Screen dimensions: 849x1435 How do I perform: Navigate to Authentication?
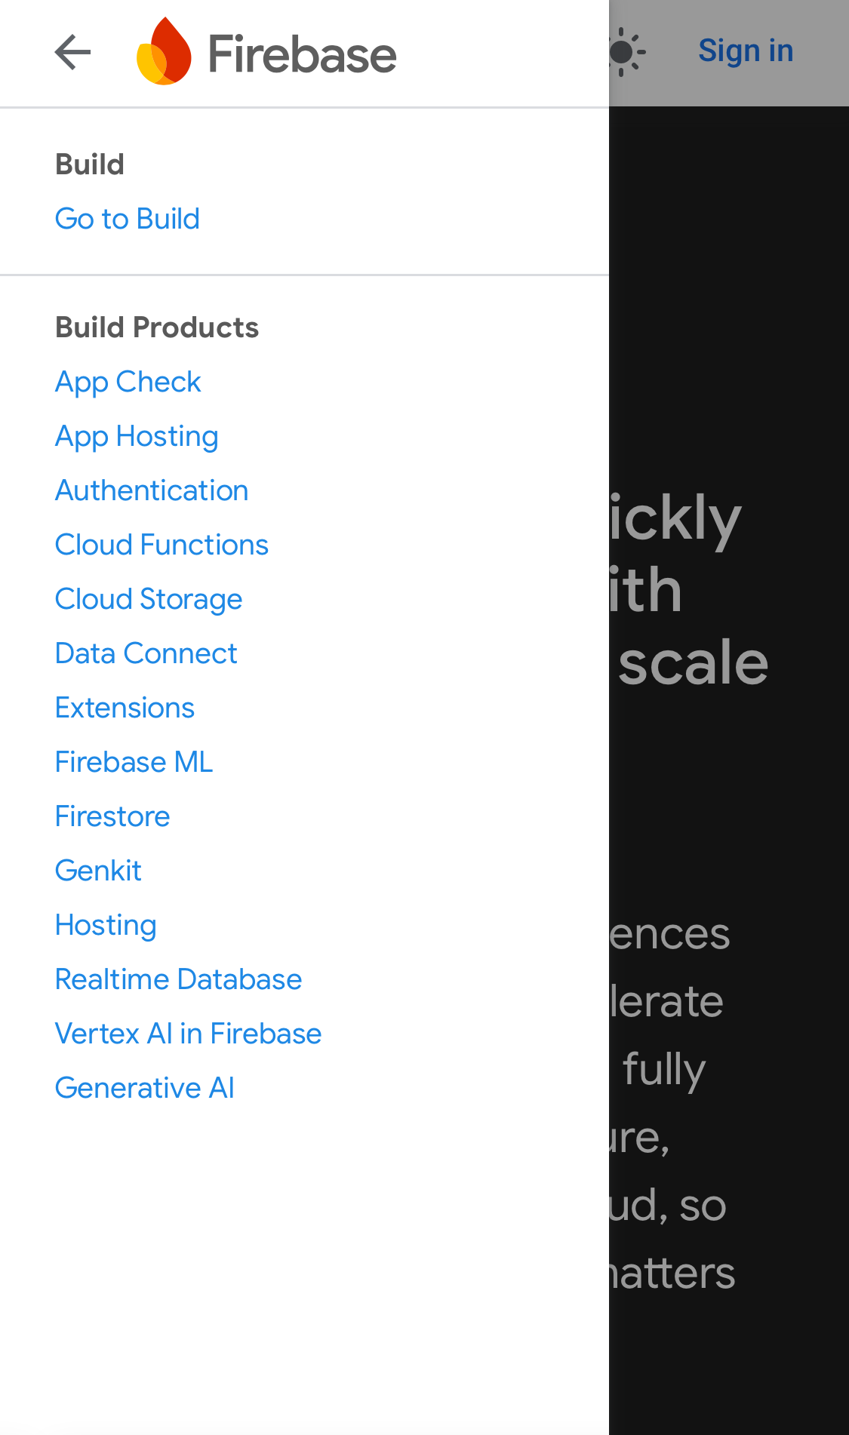(x=152, y=490)
